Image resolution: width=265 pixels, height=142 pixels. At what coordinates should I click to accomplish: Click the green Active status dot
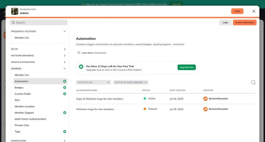point(145,99)
